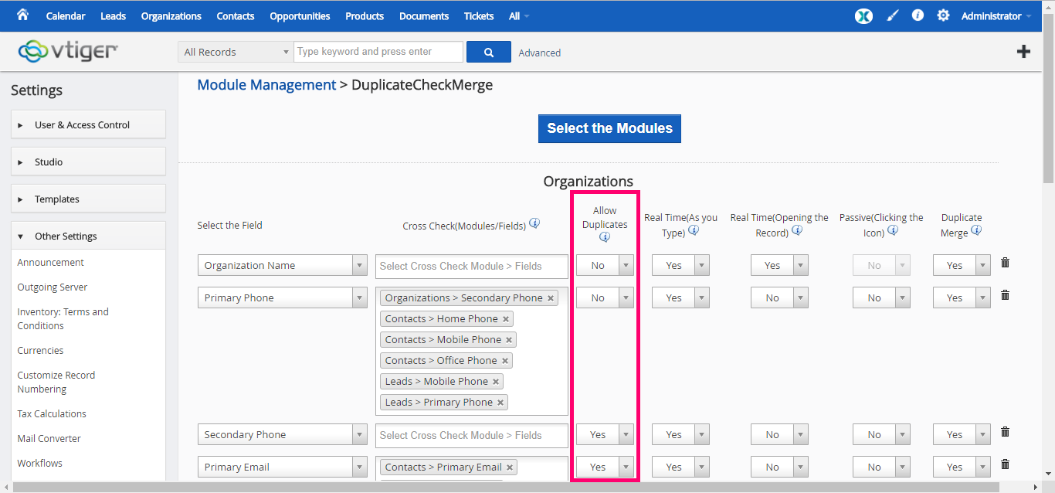Open the All modules menu
Viewport: 1055px width, 493px height.
pos(519,15)
